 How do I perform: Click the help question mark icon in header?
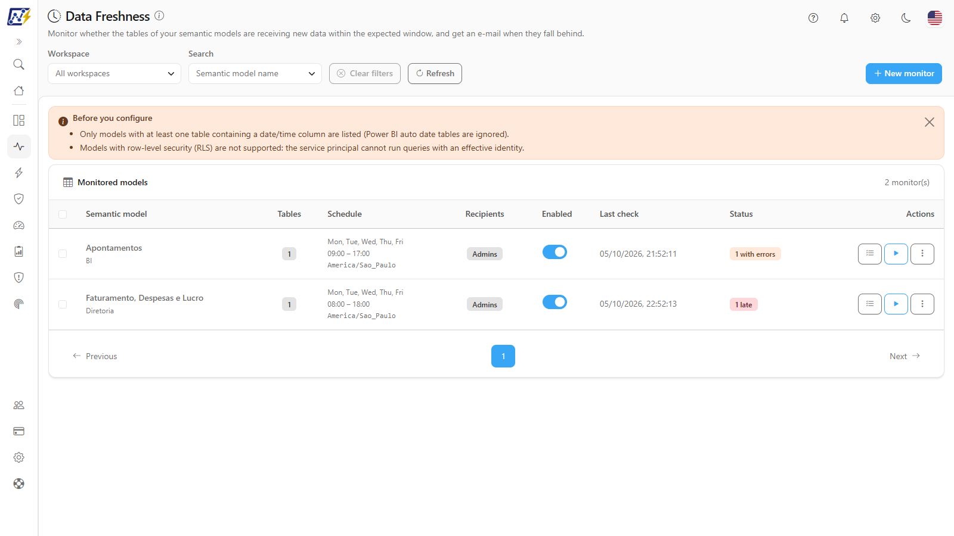[813, 18]
